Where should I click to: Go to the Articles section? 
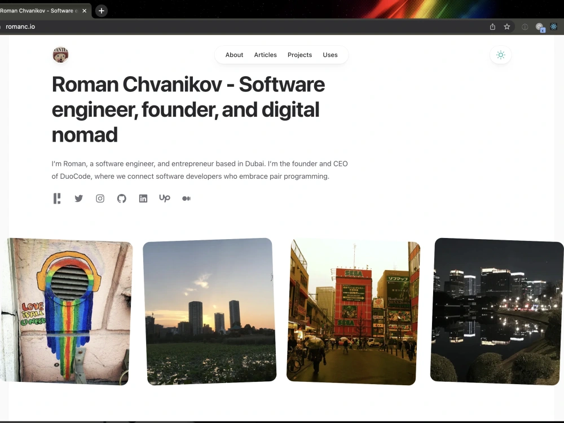[266, 55]
